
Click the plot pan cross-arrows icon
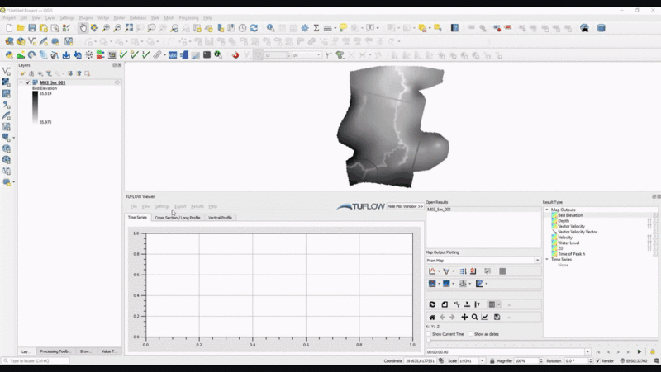click(464, 317)
